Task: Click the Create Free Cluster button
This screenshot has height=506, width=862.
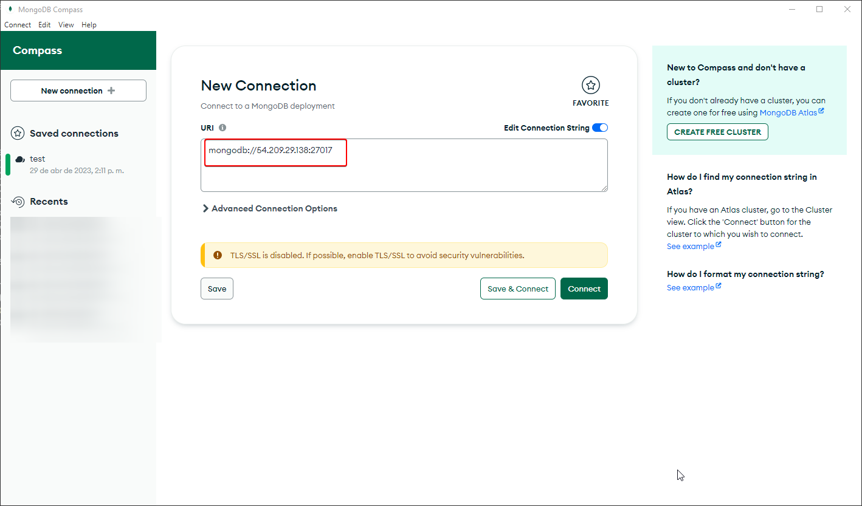Action: 717,132
